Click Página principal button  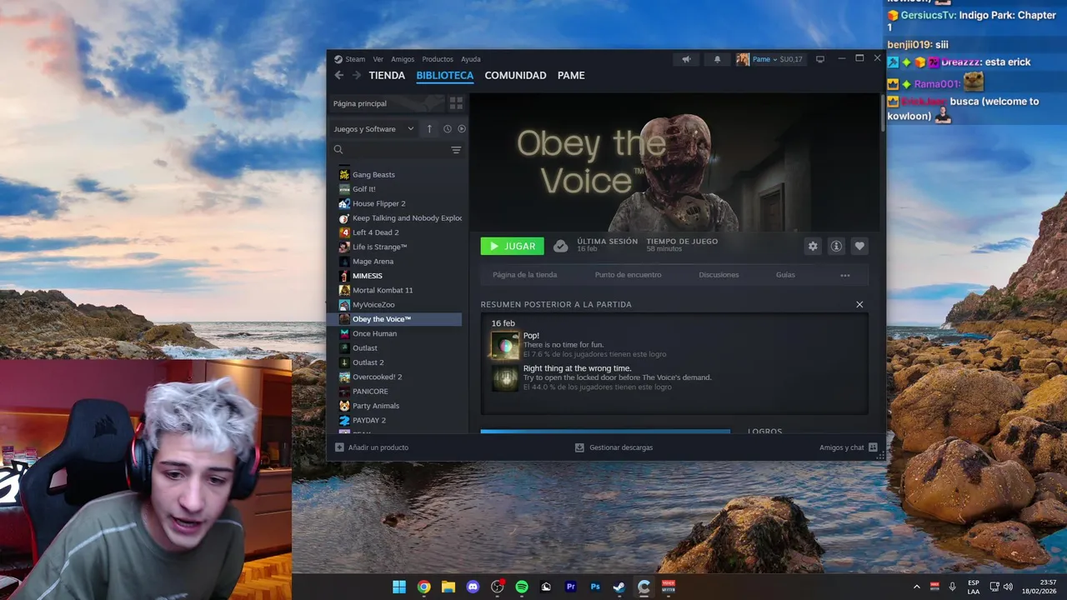tap(386, 103)
